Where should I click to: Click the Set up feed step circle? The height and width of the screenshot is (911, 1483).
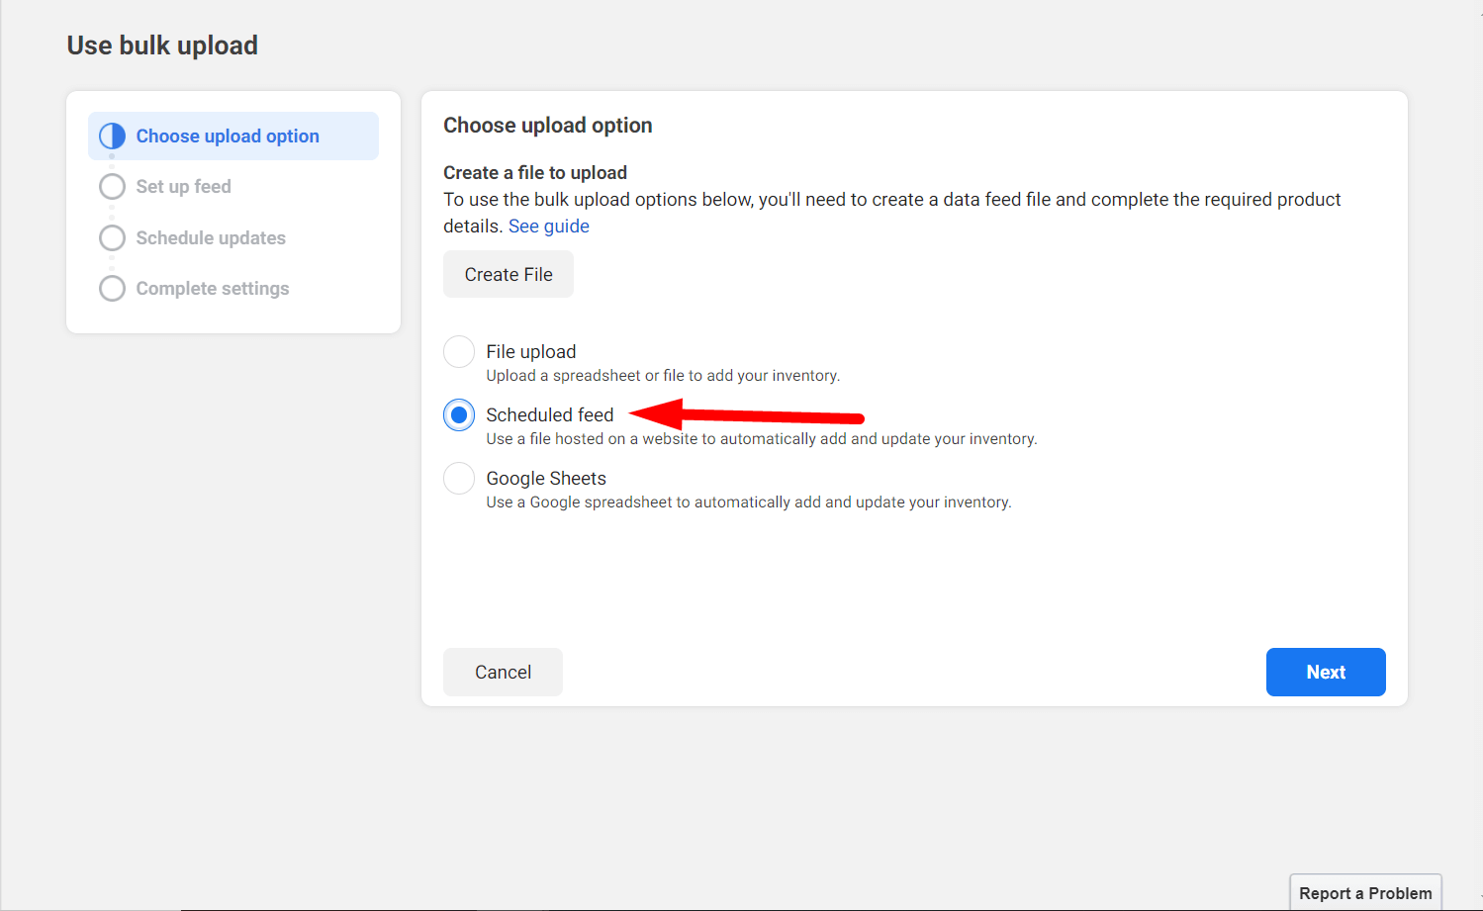coord(112,186)
